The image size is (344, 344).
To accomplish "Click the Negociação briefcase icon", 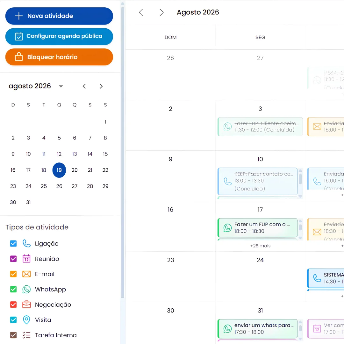I will tap(26, 305).
